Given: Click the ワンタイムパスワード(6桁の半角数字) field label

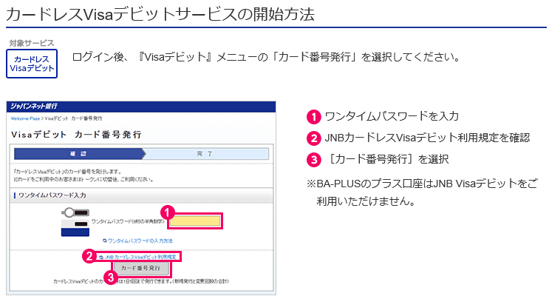Looking at the screenshot, I should tap(128, 221).
